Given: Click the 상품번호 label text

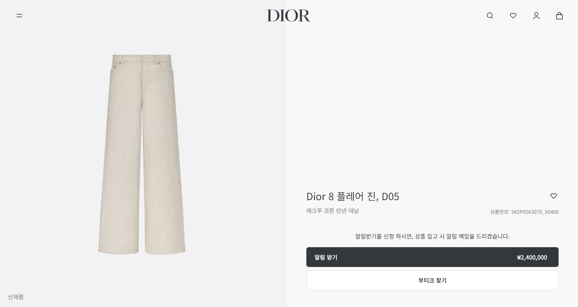Looking at the screenshot, I should [x=500, y=212].
